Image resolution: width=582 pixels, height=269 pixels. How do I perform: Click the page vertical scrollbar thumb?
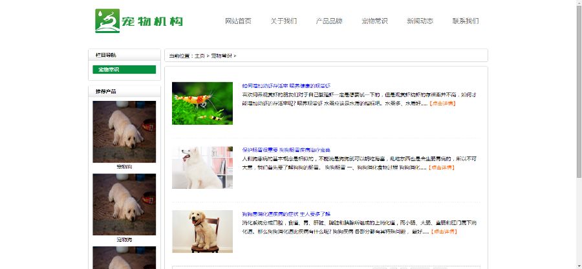click(x=579, y=92)
